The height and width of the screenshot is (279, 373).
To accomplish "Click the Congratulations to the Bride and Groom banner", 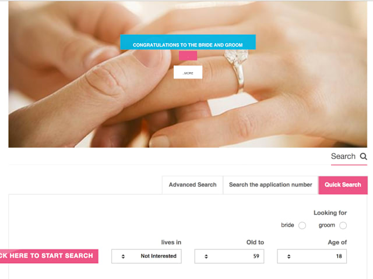I will pyautogui.click(x=188, y=42).
